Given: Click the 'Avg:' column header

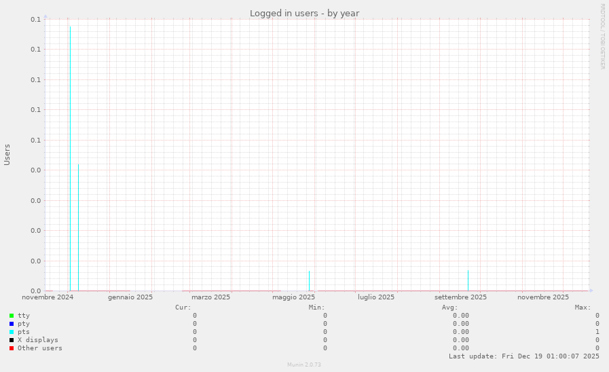Looking at the screenshot, I should pos(450,308).
